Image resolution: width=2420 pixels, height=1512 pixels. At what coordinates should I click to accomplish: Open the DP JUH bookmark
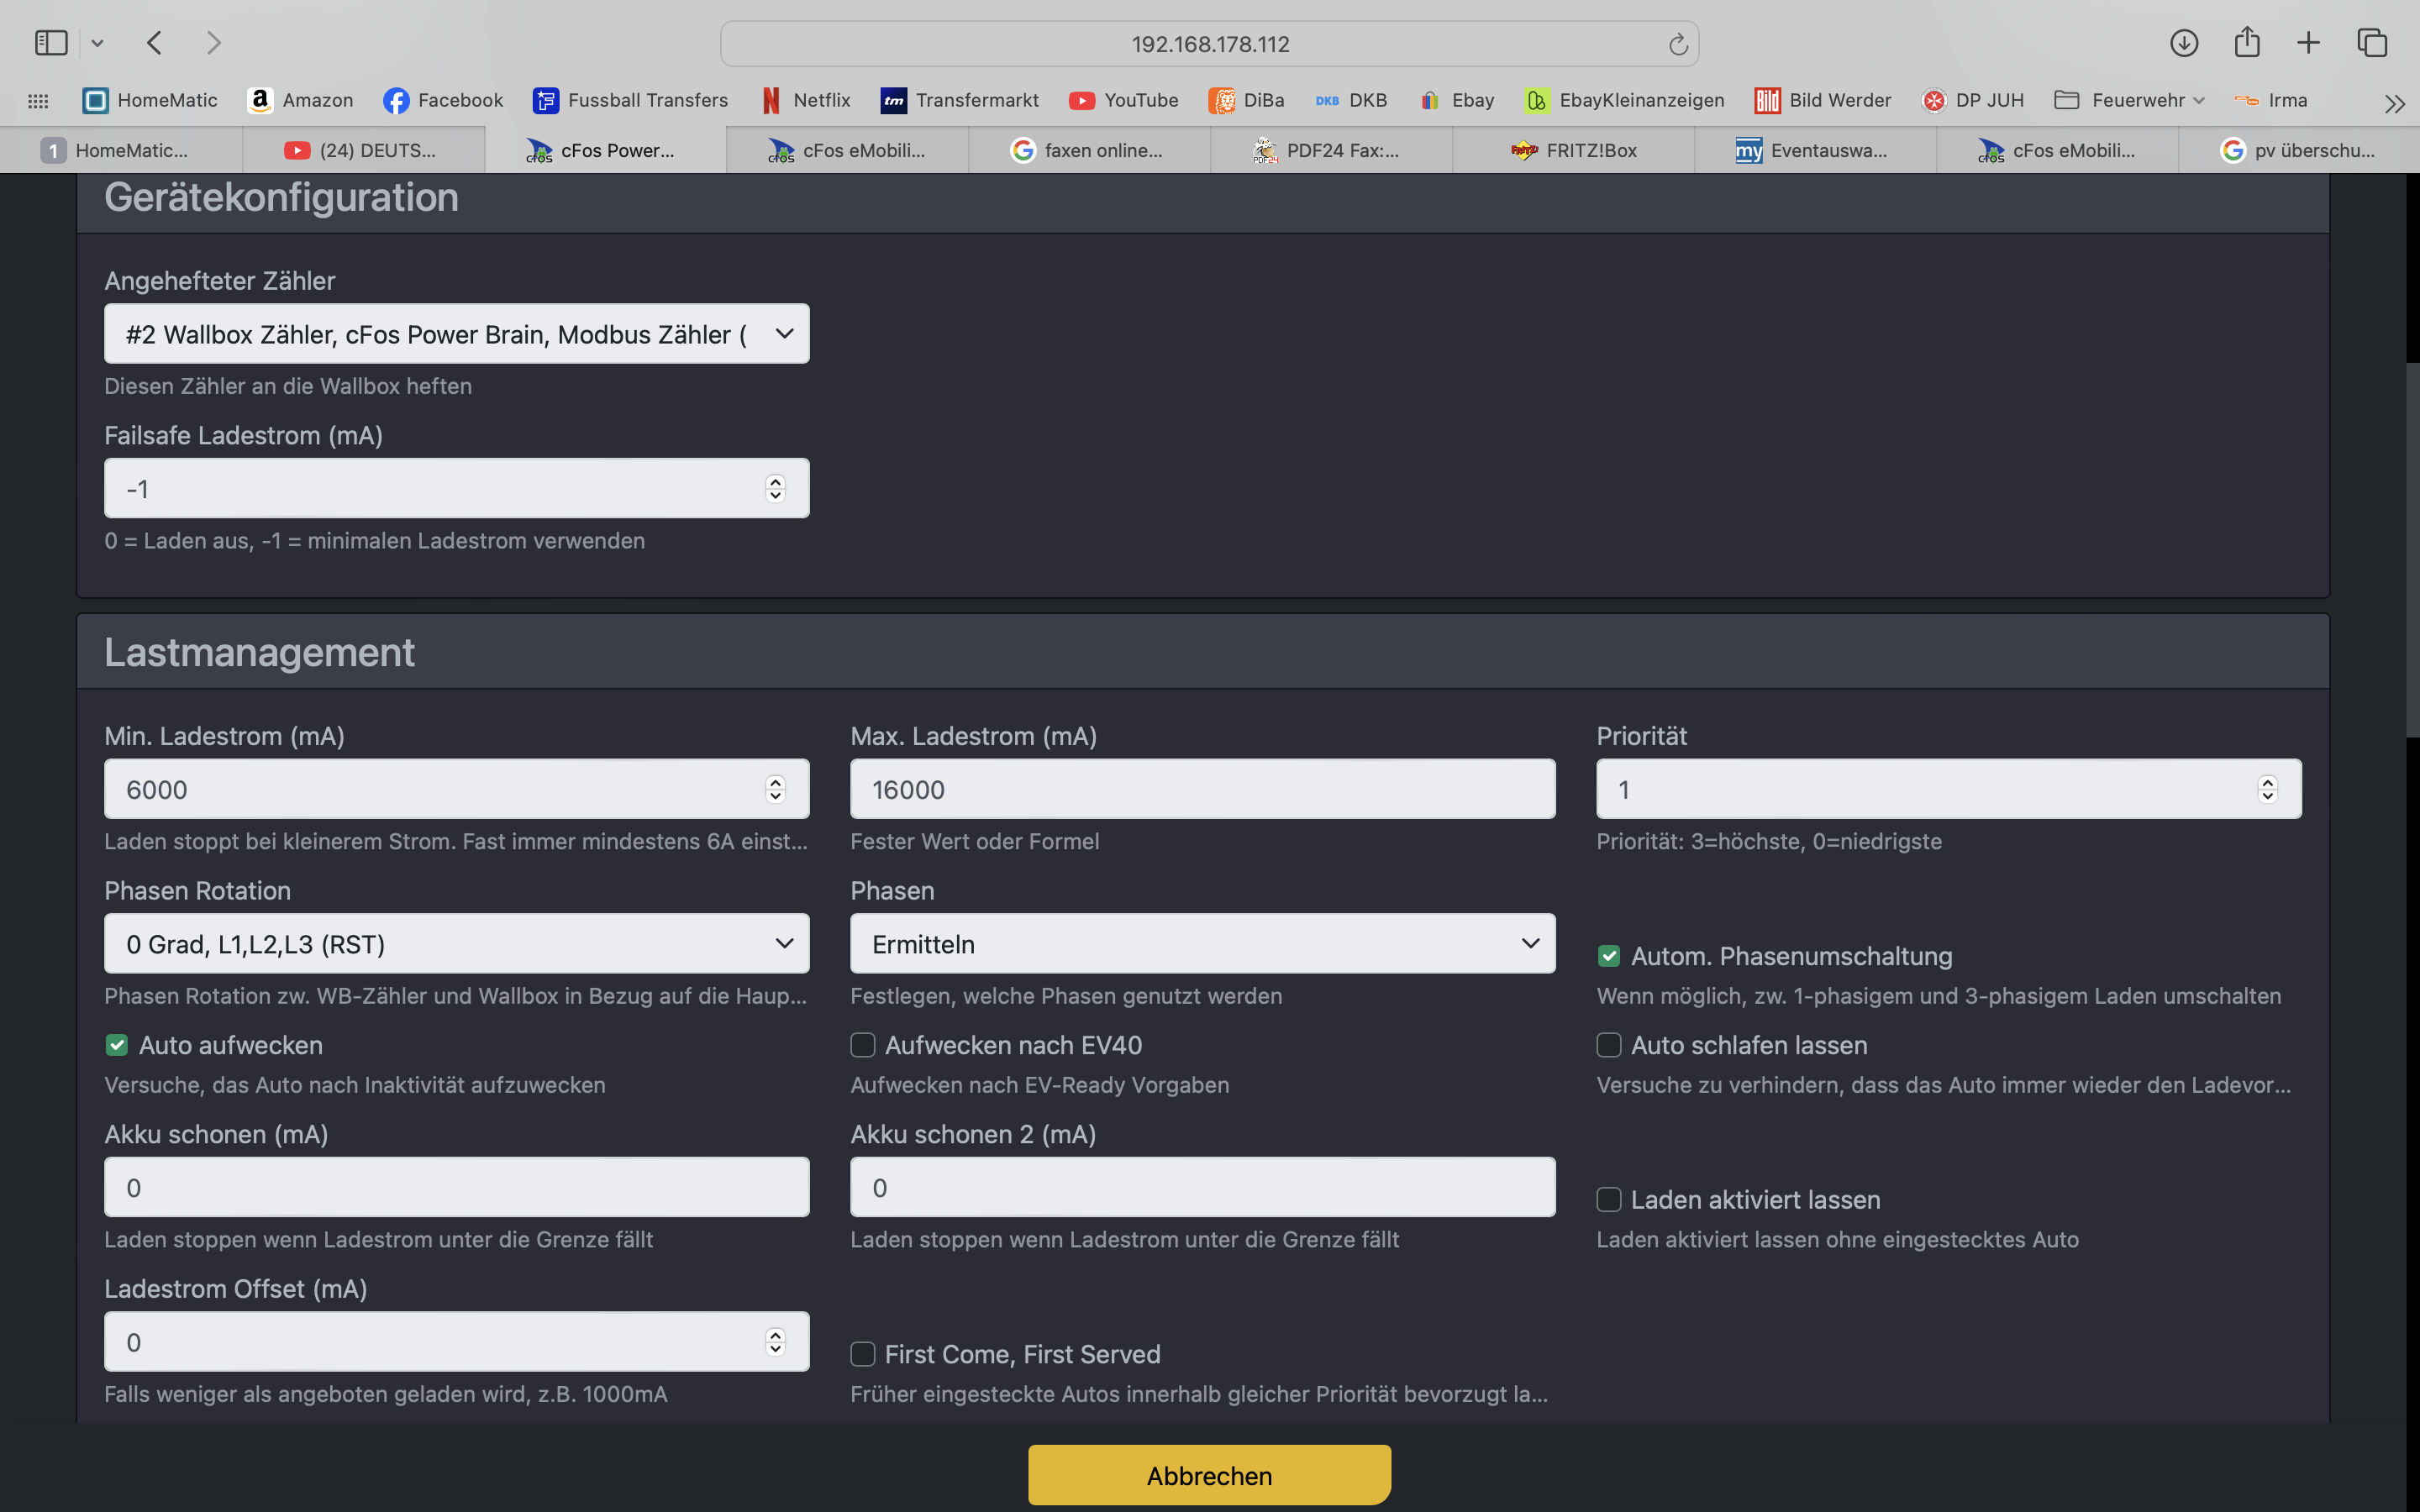click(1973, 100)
